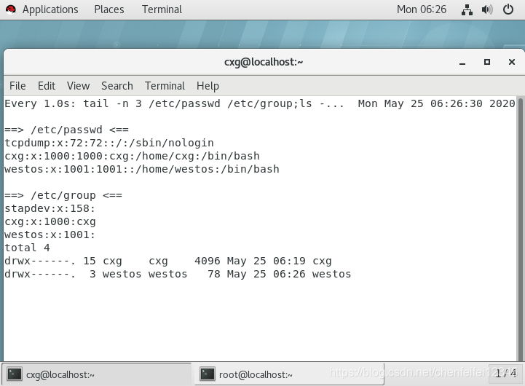This screenshot has height=386, width=525.
Task: Click the terminal icon of root@localhost taskbar item
Action: tap(208, 374)
